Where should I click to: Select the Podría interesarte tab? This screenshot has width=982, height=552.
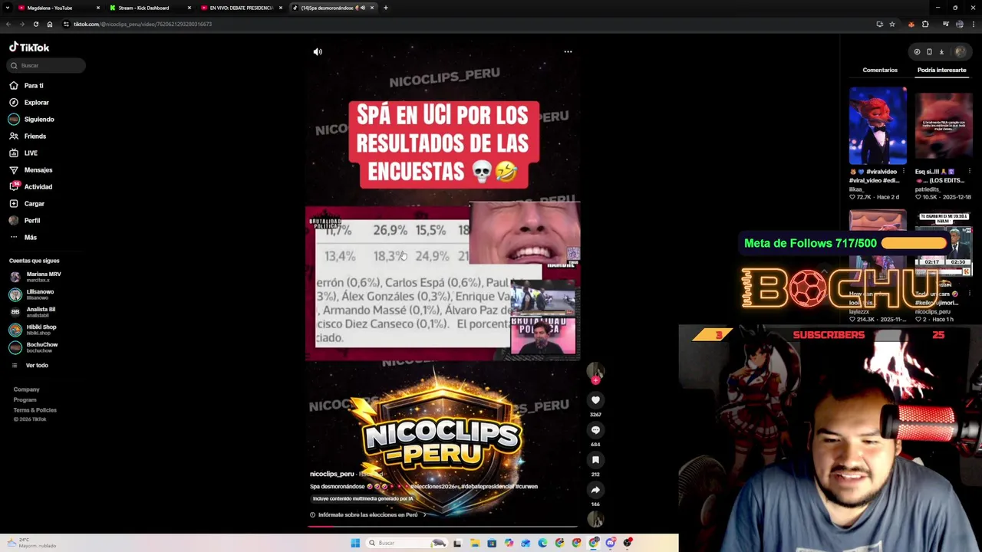pyautogui.click(x=941, y=70)
